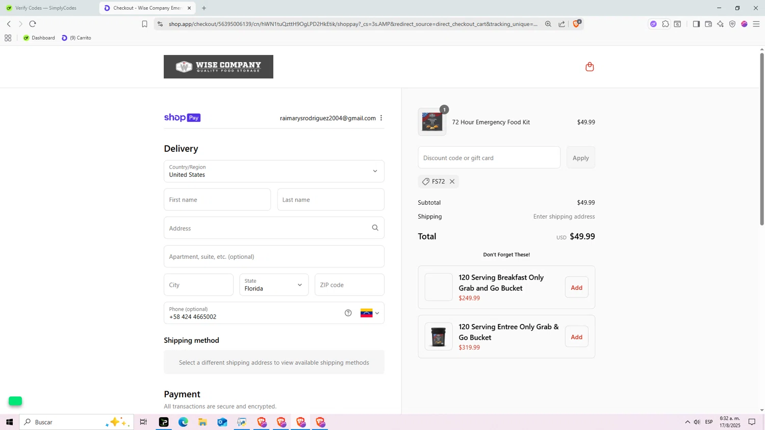Open the Dashboard bookmark

[x=39, y=38]
